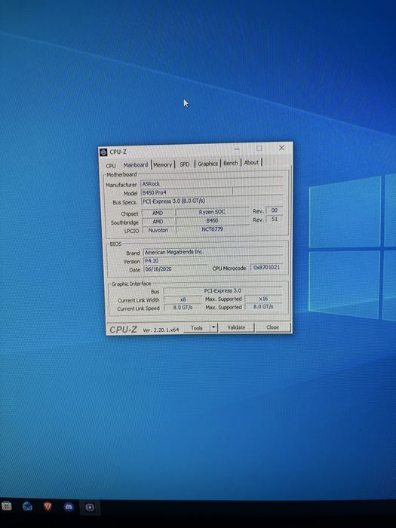The width and height of the screenshot is (396, 528).
Task: Click the NCT6779 value
Action: pyautogui.click(x=212, y=229)
